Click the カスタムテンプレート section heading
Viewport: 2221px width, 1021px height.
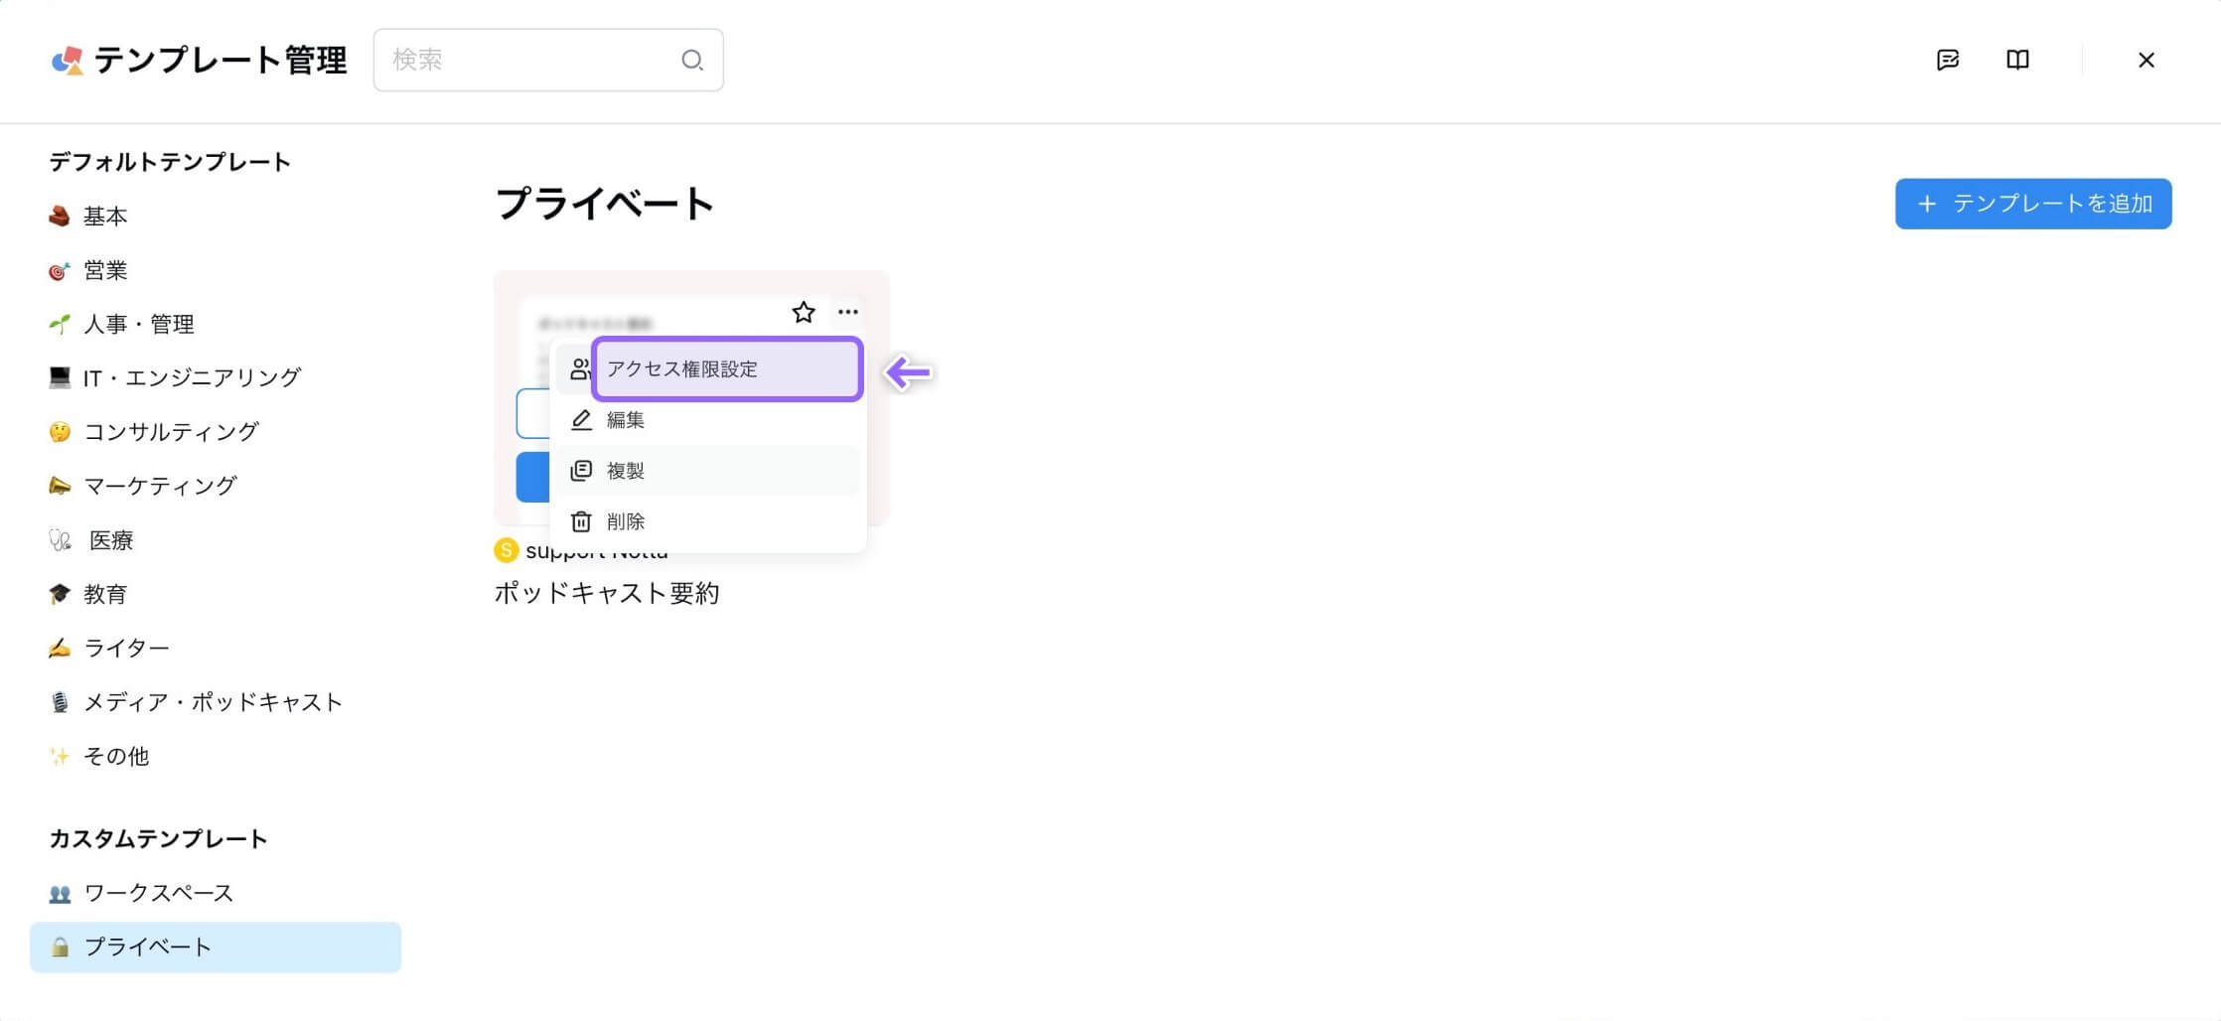tap(158, 839)
